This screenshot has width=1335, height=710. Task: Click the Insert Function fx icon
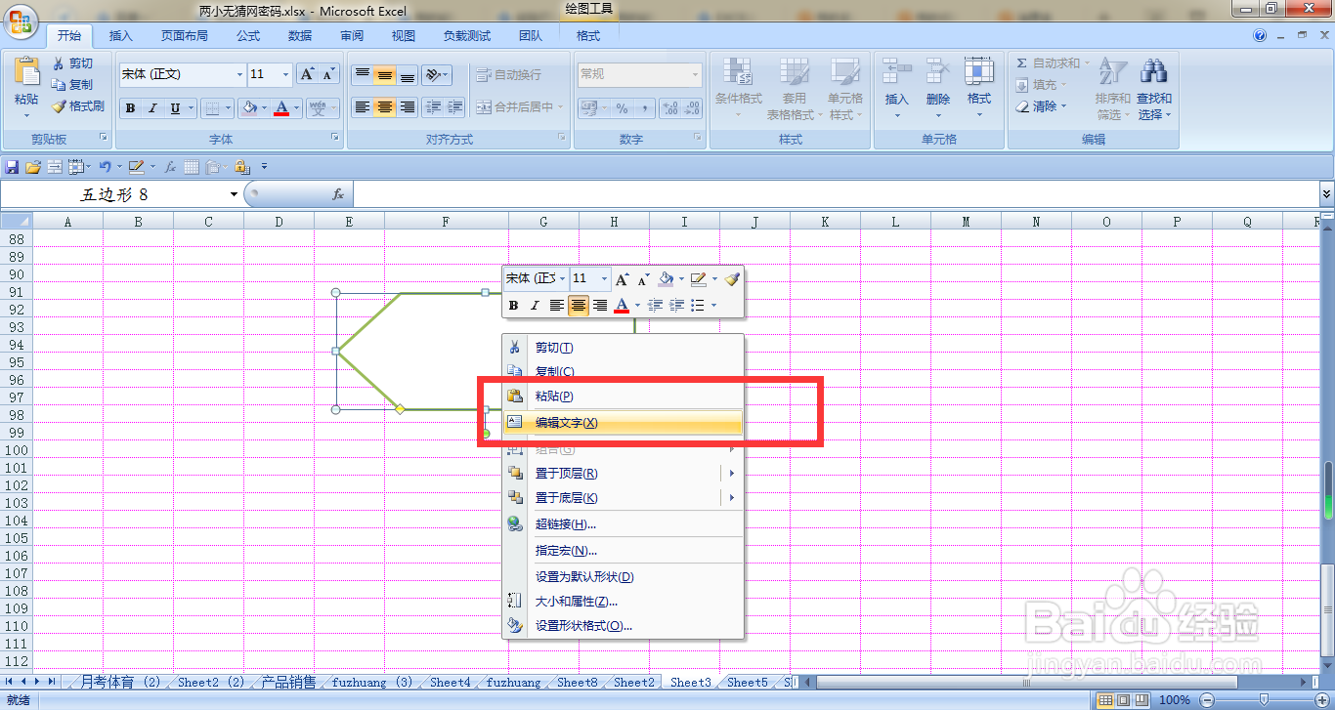click(338, 193)
